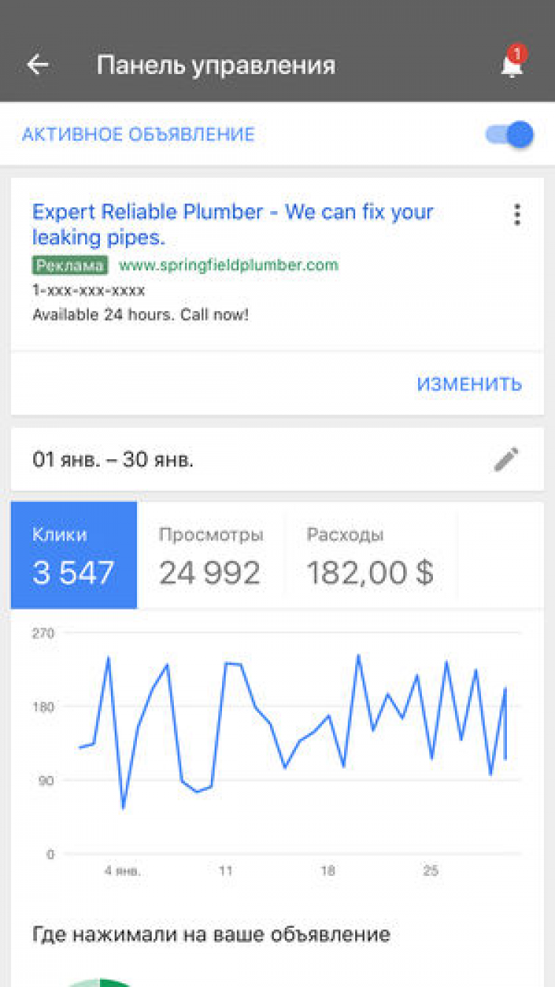Tap the back arrow icon
This screenshot has height=987, width=555.
[37, 65]
